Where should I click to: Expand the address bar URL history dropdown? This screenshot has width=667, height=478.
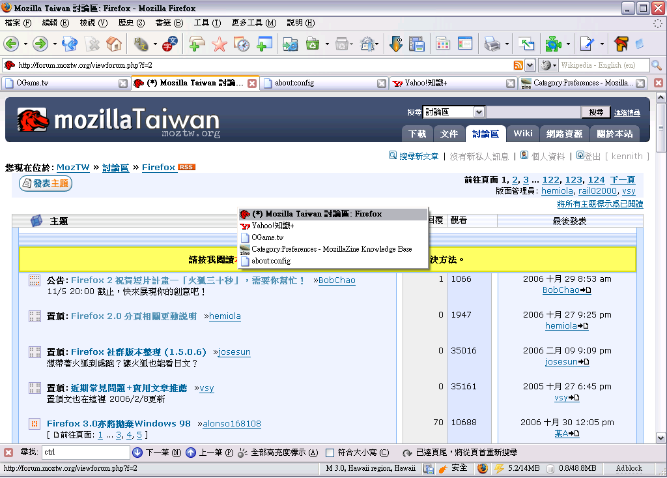click(x=530, y=65)
